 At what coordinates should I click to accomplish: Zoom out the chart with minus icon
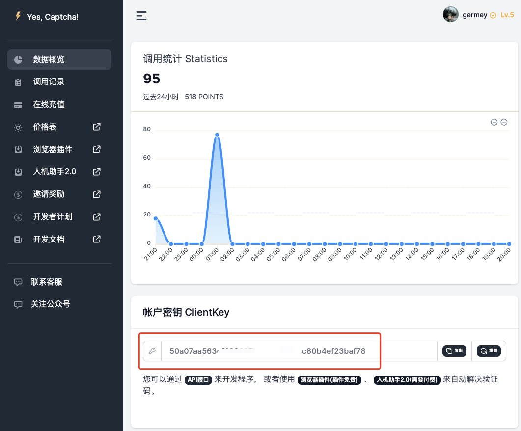[504, 122]
